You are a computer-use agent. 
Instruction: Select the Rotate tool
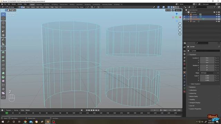[x=3, y=27]
